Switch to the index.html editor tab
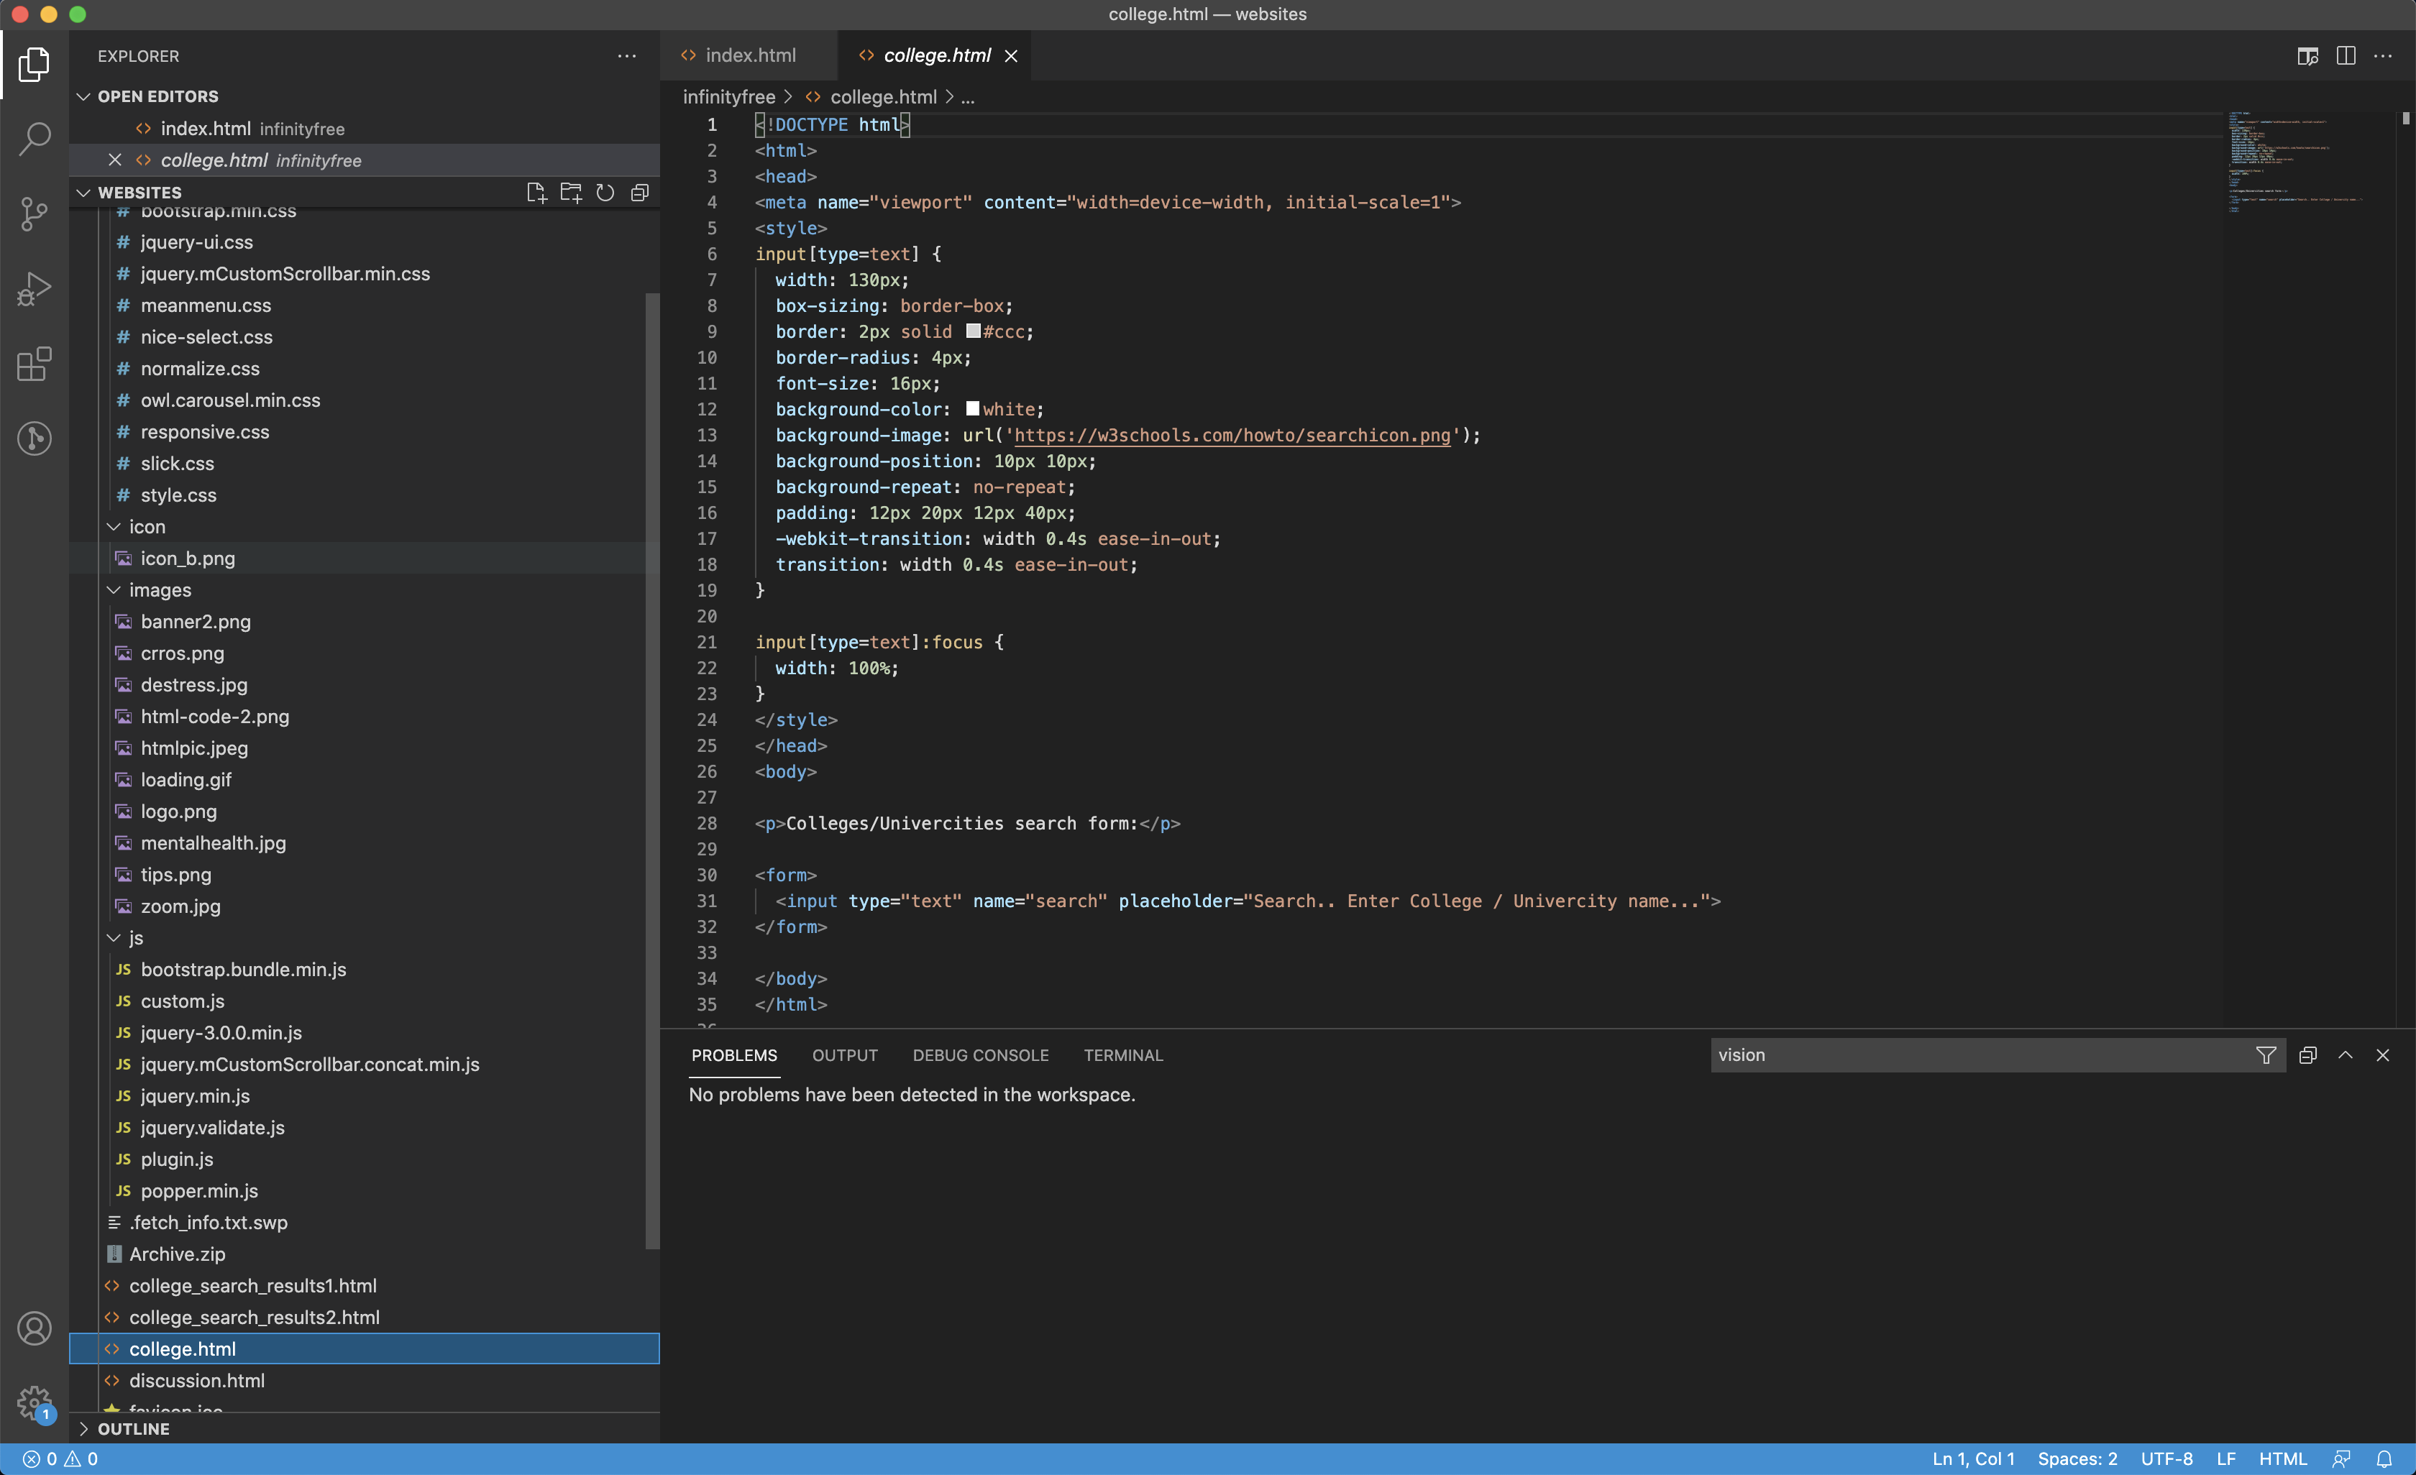 [749, 56]
